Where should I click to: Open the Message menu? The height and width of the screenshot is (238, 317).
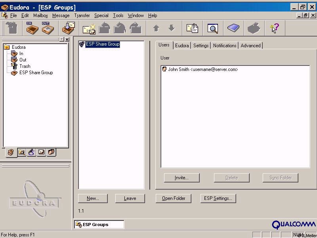pyautogui.click(x=61, y=15)
